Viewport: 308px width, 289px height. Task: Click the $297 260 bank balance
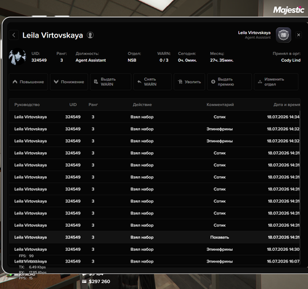click(99, 282)
